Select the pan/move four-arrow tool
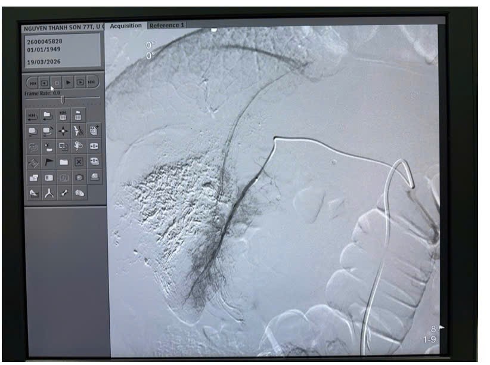 pyautogui.click(x=63, y=131)
